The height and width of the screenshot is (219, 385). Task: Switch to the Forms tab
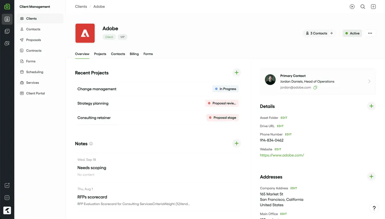click(x=148, y=54)
